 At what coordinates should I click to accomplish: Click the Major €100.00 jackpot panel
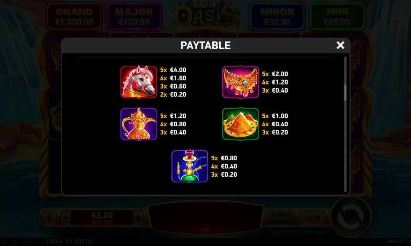(134, 16)
